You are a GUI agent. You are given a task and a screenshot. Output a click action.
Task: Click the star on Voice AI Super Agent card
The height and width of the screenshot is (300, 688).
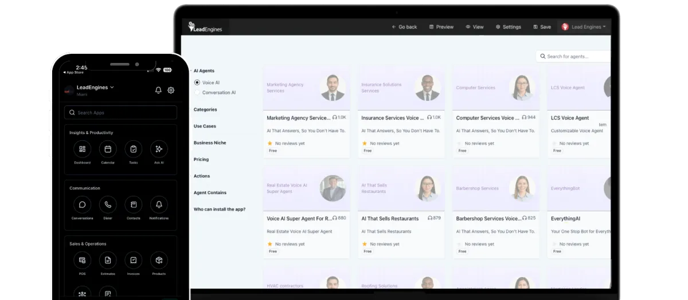click(269, 244)
